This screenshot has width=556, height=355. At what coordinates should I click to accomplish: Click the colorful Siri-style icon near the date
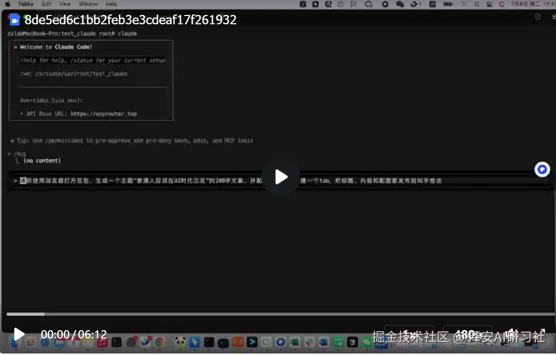[x=501, y=4]
